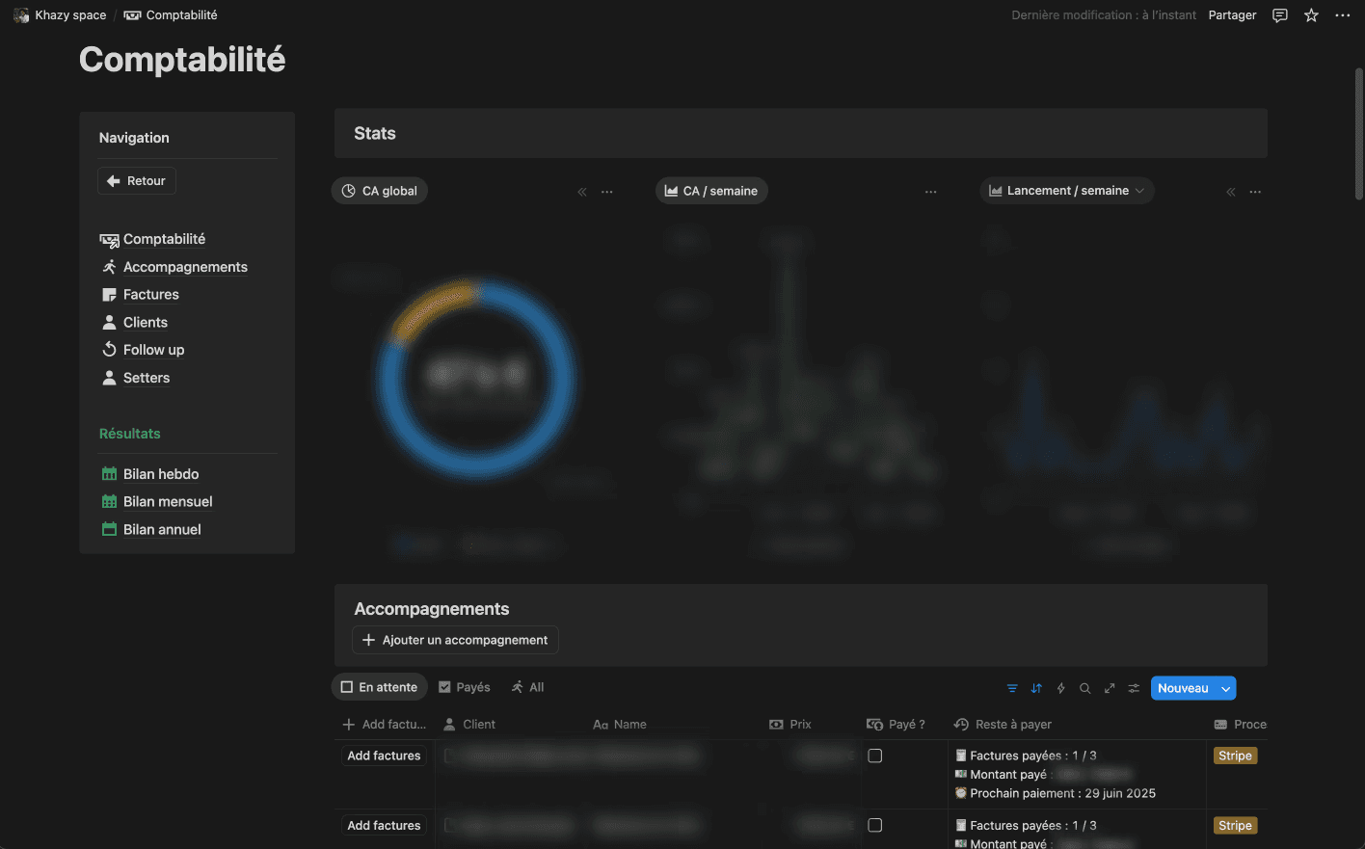Screen dimensions: 1365x849
Task: Check the Payé ? checkbox in second row
Action: point(875,825)
